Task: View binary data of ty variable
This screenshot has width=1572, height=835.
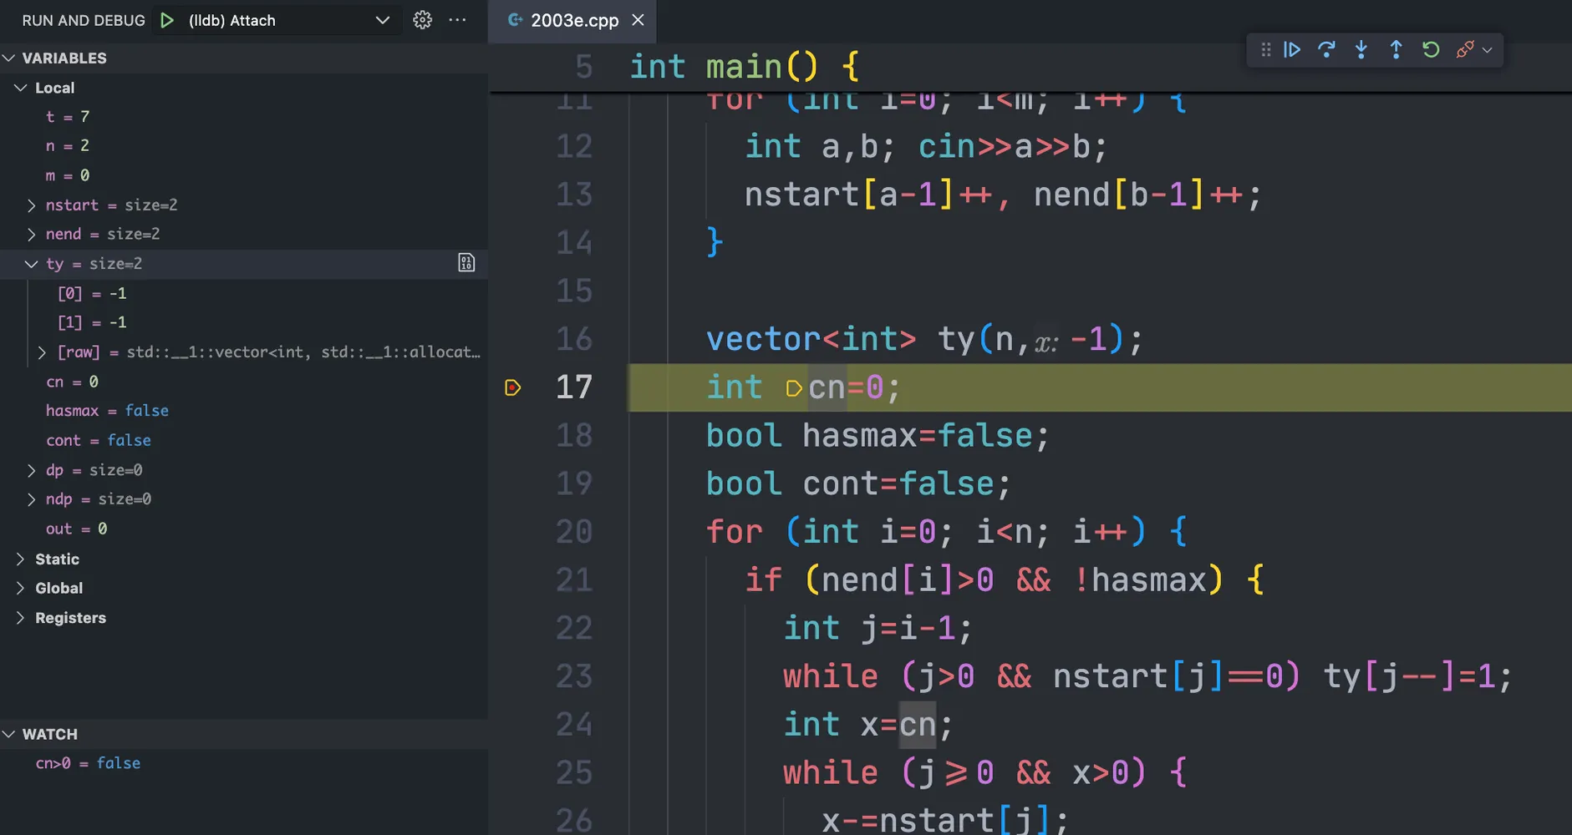Action: pyautogui.click(x=466, y=263)
